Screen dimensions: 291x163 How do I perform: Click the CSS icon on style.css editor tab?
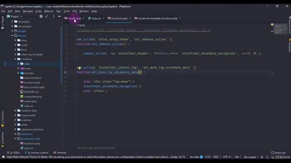coord(90,18)
